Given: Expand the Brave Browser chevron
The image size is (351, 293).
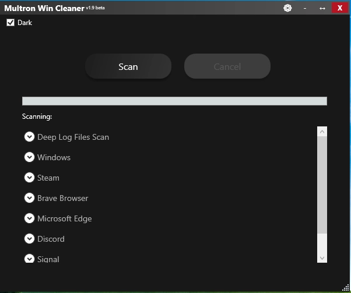Looking at the screenshot, I should point(29,197).
